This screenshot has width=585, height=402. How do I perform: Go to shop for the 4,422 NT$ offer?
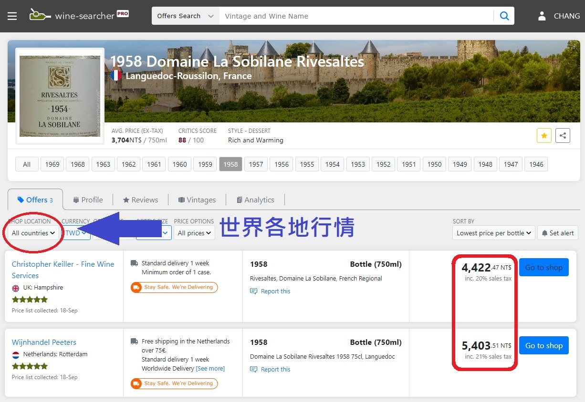pyautogui.click(x=544, y=267)
